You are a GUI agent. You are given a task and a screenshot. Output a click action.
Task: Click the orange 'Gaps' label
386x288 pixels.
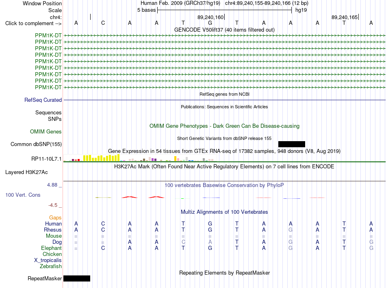tap(55, 217)
